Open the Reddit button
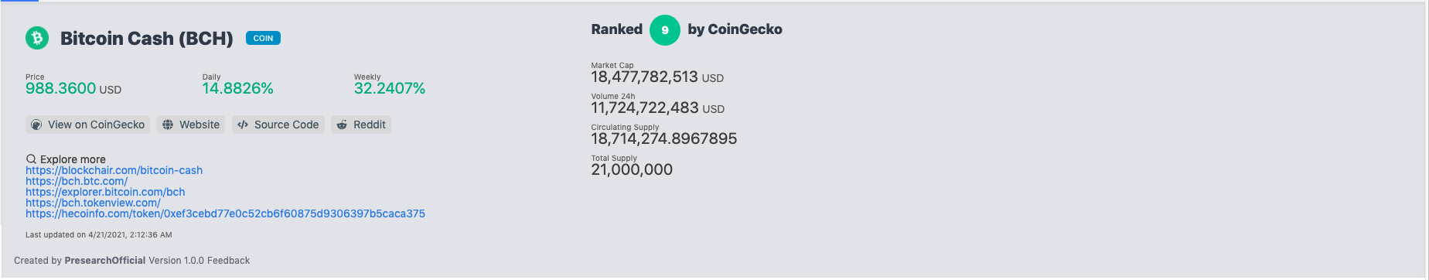1429x280 pixels. coord(361,125)
